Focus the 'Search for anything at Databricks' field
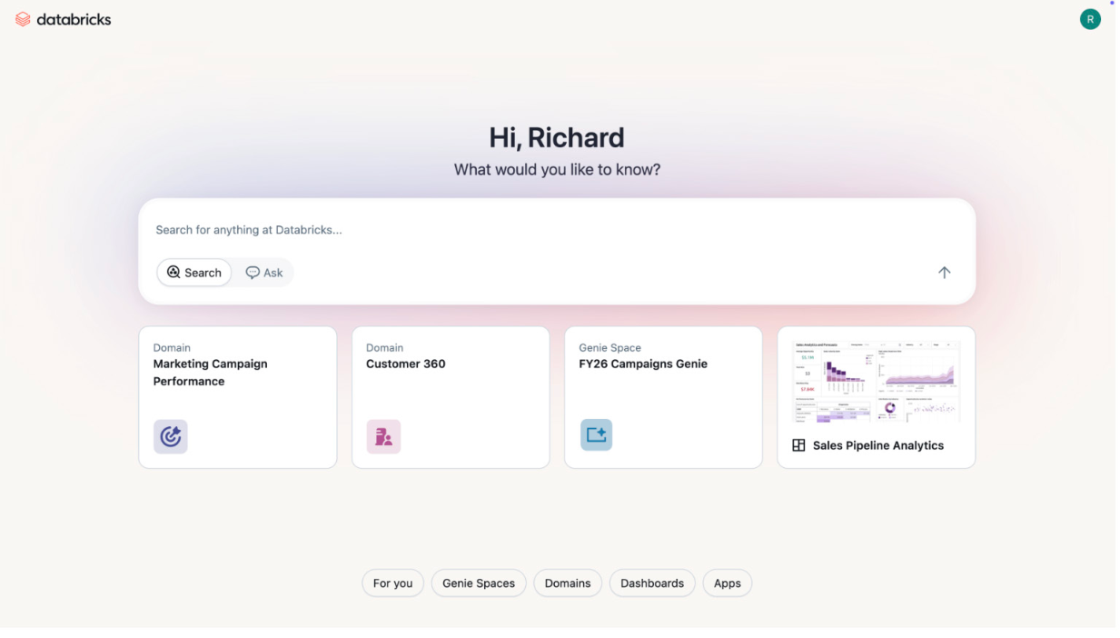The width and height of the screenshot is (1120, 638). 556,230
